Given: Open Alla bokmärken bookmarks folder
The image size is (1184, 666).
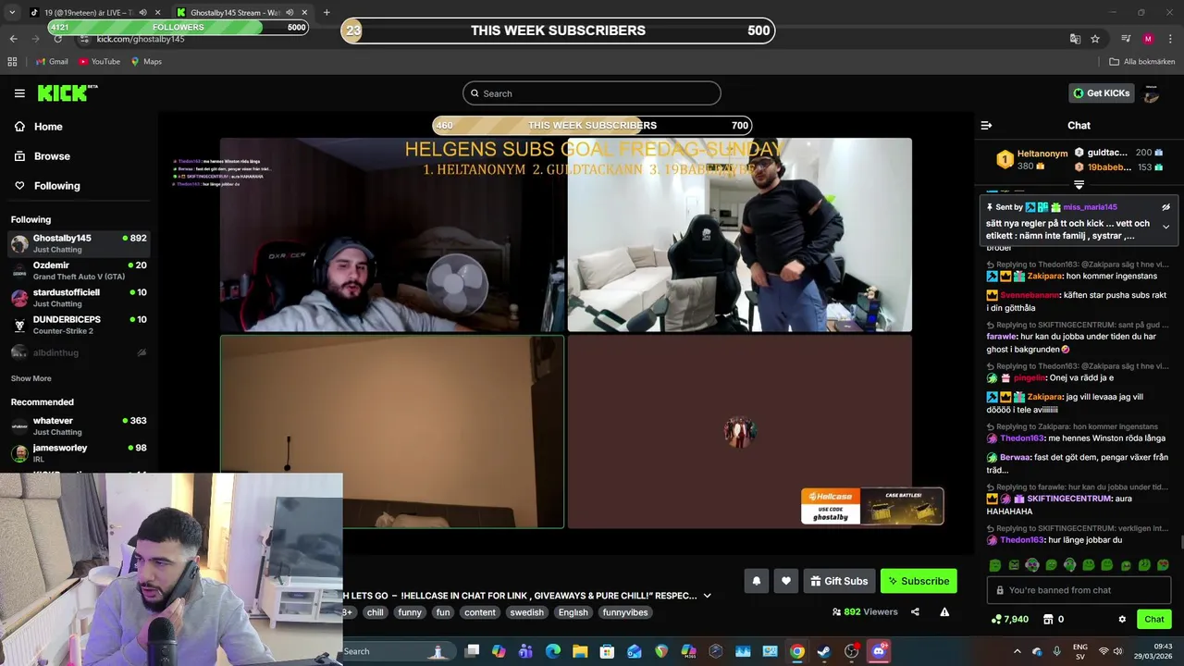Looking at the screenshot, I should click(1142, 62).
